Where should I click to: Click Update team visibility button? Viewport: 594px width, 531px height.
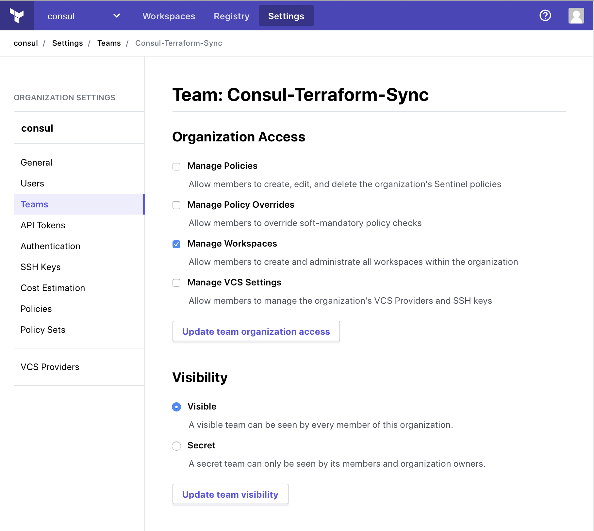coord(230,494)
